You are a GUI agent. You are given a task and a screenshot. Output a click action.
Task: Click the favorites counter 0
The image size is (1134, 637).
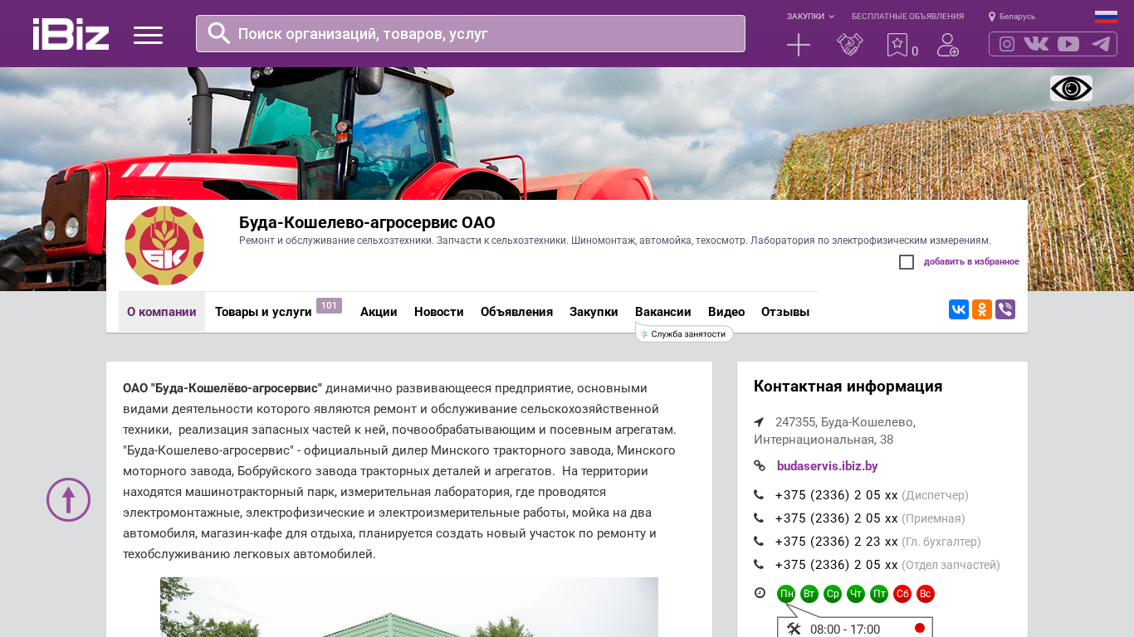[x=915, y=51]
